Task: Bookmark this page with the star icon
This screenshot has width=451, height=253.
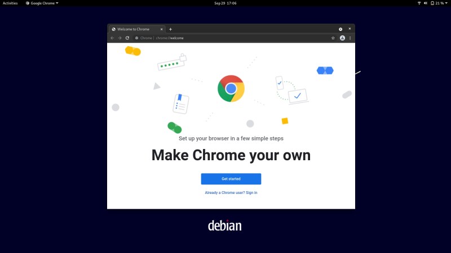Action: 333,38
